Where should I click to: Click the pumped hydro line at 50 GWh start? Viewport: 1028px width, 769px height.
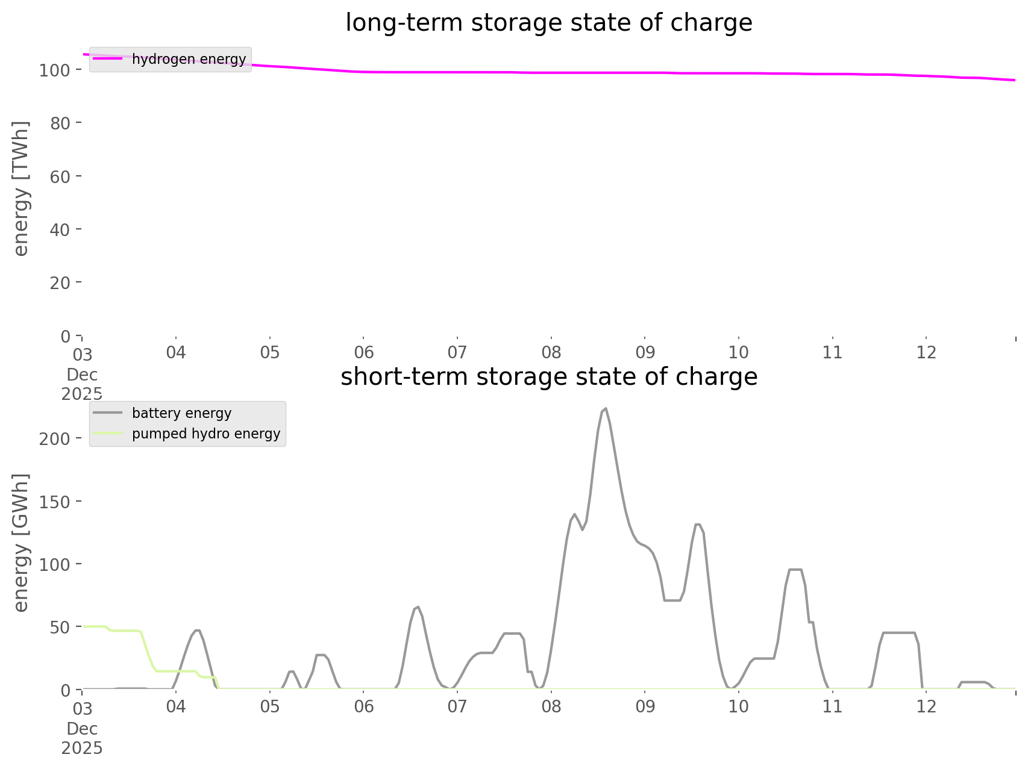pos(93,627)
